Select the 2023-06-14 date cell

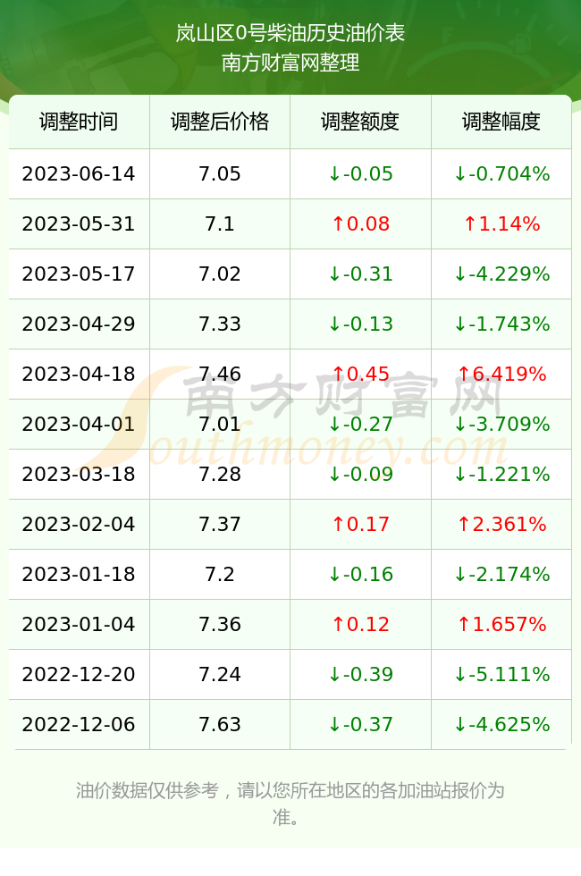pos(79,173)
